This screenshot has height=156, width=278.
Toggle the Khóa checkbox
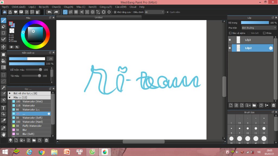(x=264, y=33)
